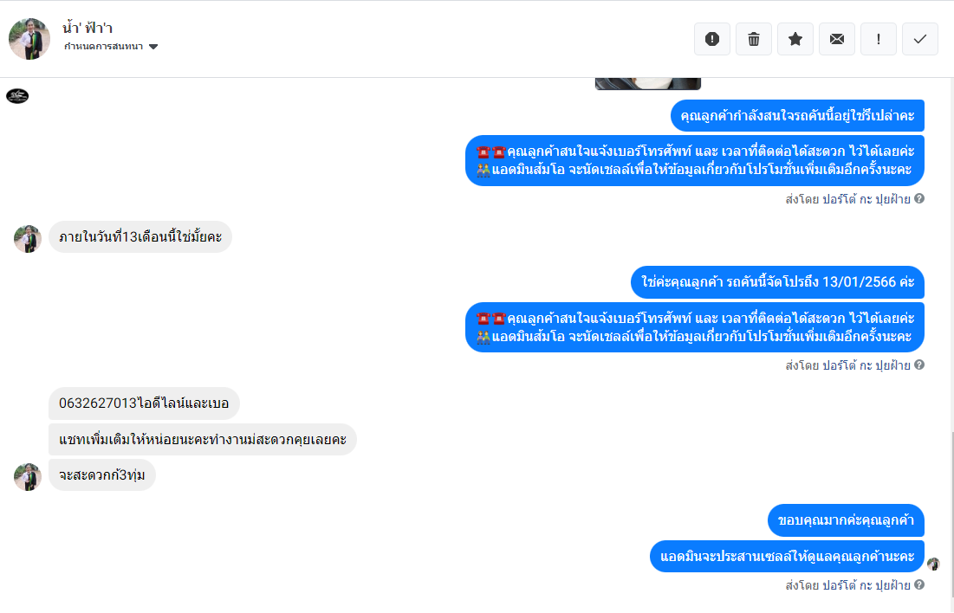Flag conversation with exclamation mark icon

pos(878,39)
